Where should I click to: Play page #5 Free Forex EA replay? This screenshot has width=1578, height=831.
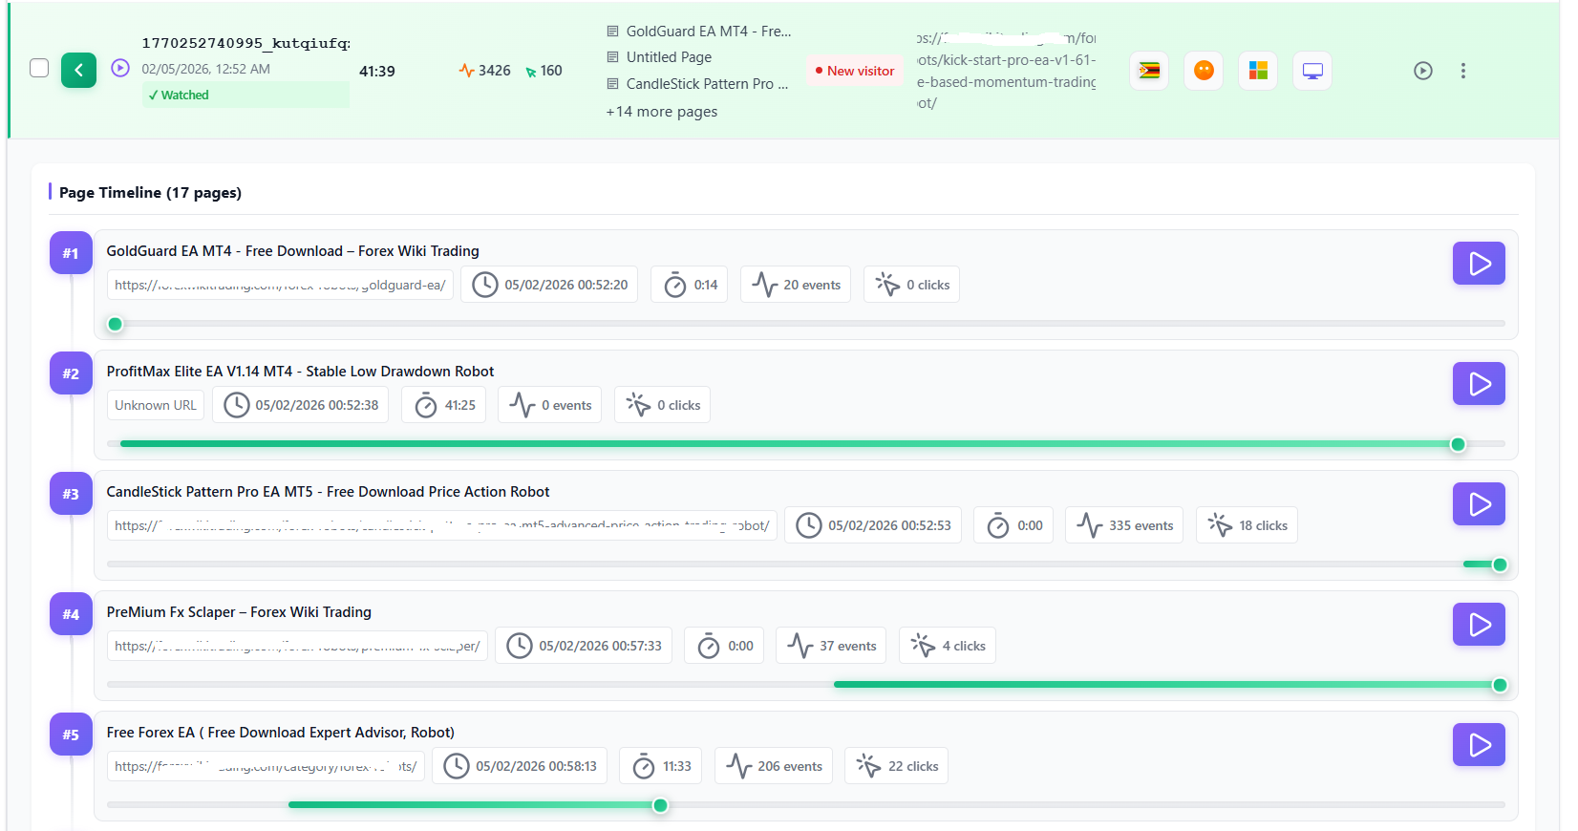pyautogui.click(x=1479, y=745)
